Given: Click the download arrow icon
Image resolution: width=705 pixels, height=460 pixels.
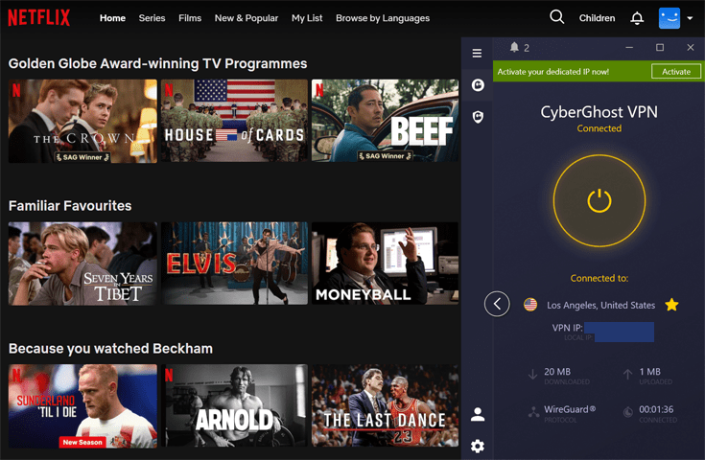Looking at the screenshot, I should [532, 374].
